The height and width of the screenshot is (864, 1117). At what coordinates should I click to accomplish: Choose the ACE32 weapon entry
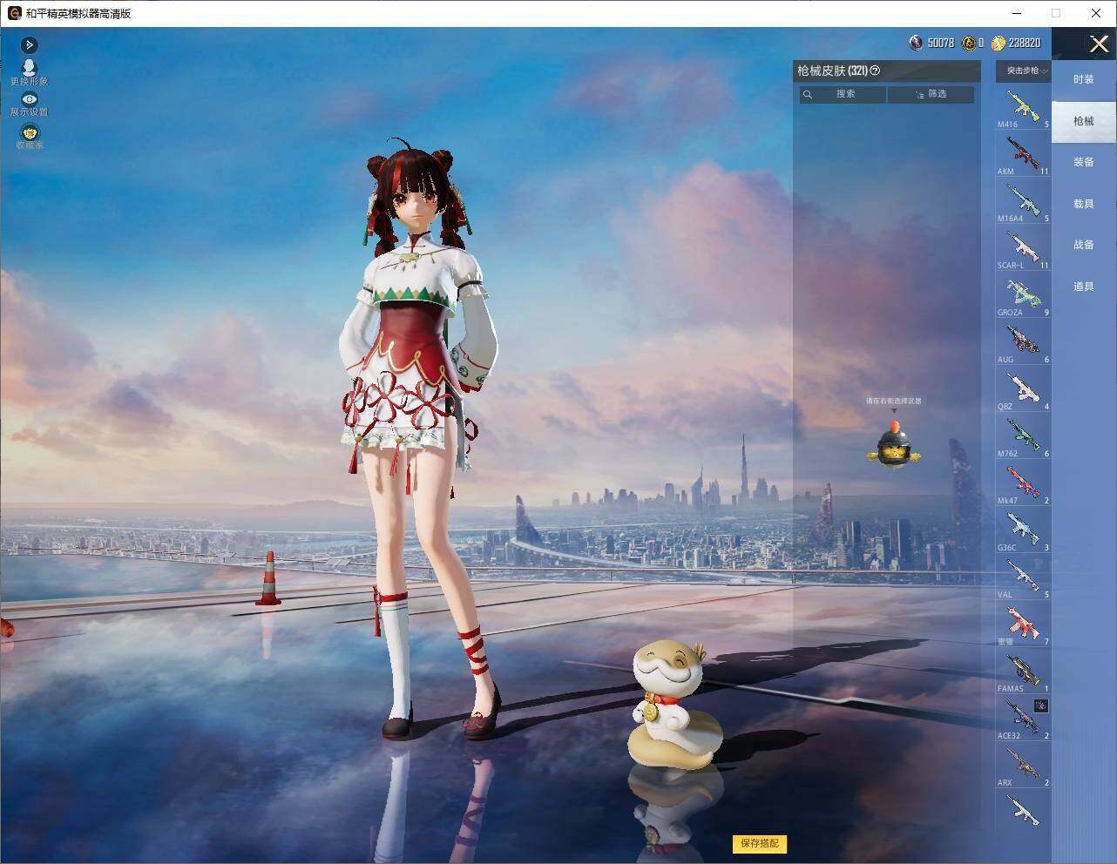tap(1023, 719)
